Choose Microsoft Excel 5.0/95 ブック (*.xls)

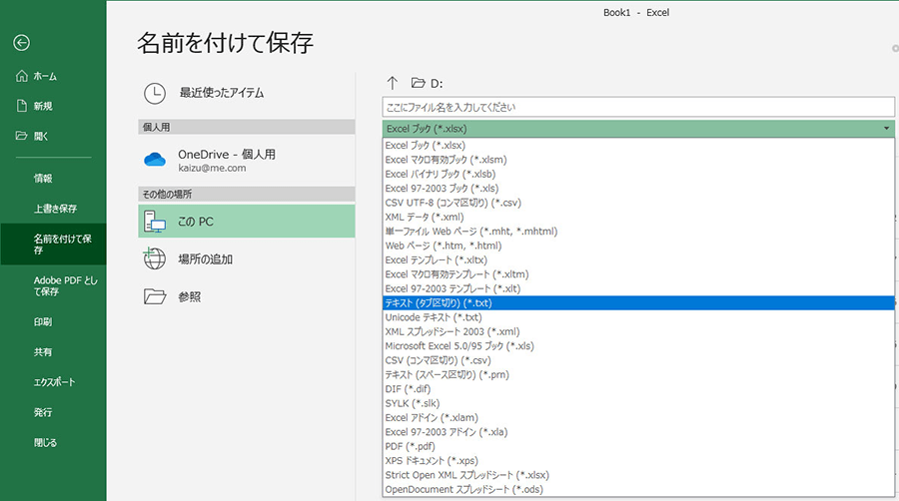(638, 346)
